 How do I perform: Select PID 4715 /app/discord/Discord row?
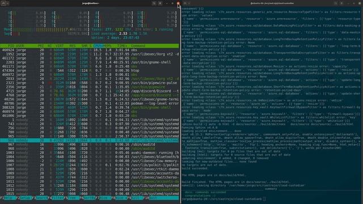coord(90,91)
